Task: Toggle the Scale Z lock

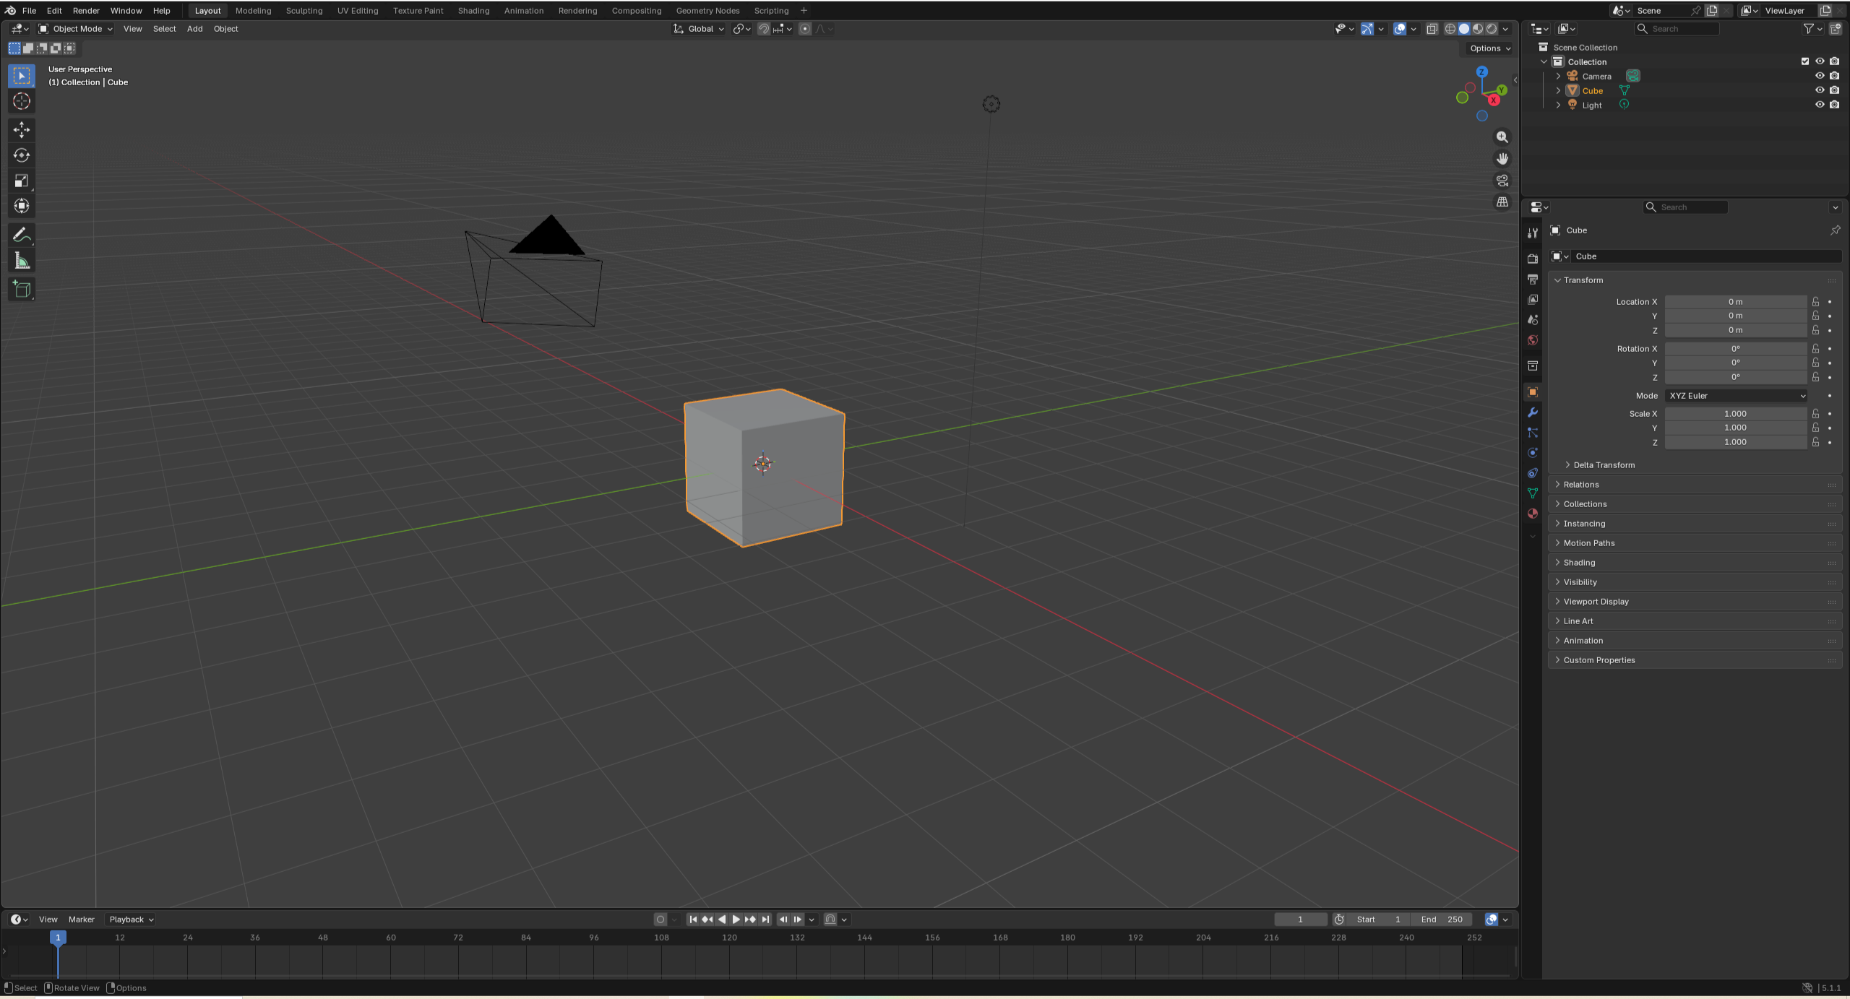Action: (x=1815, y=441)
